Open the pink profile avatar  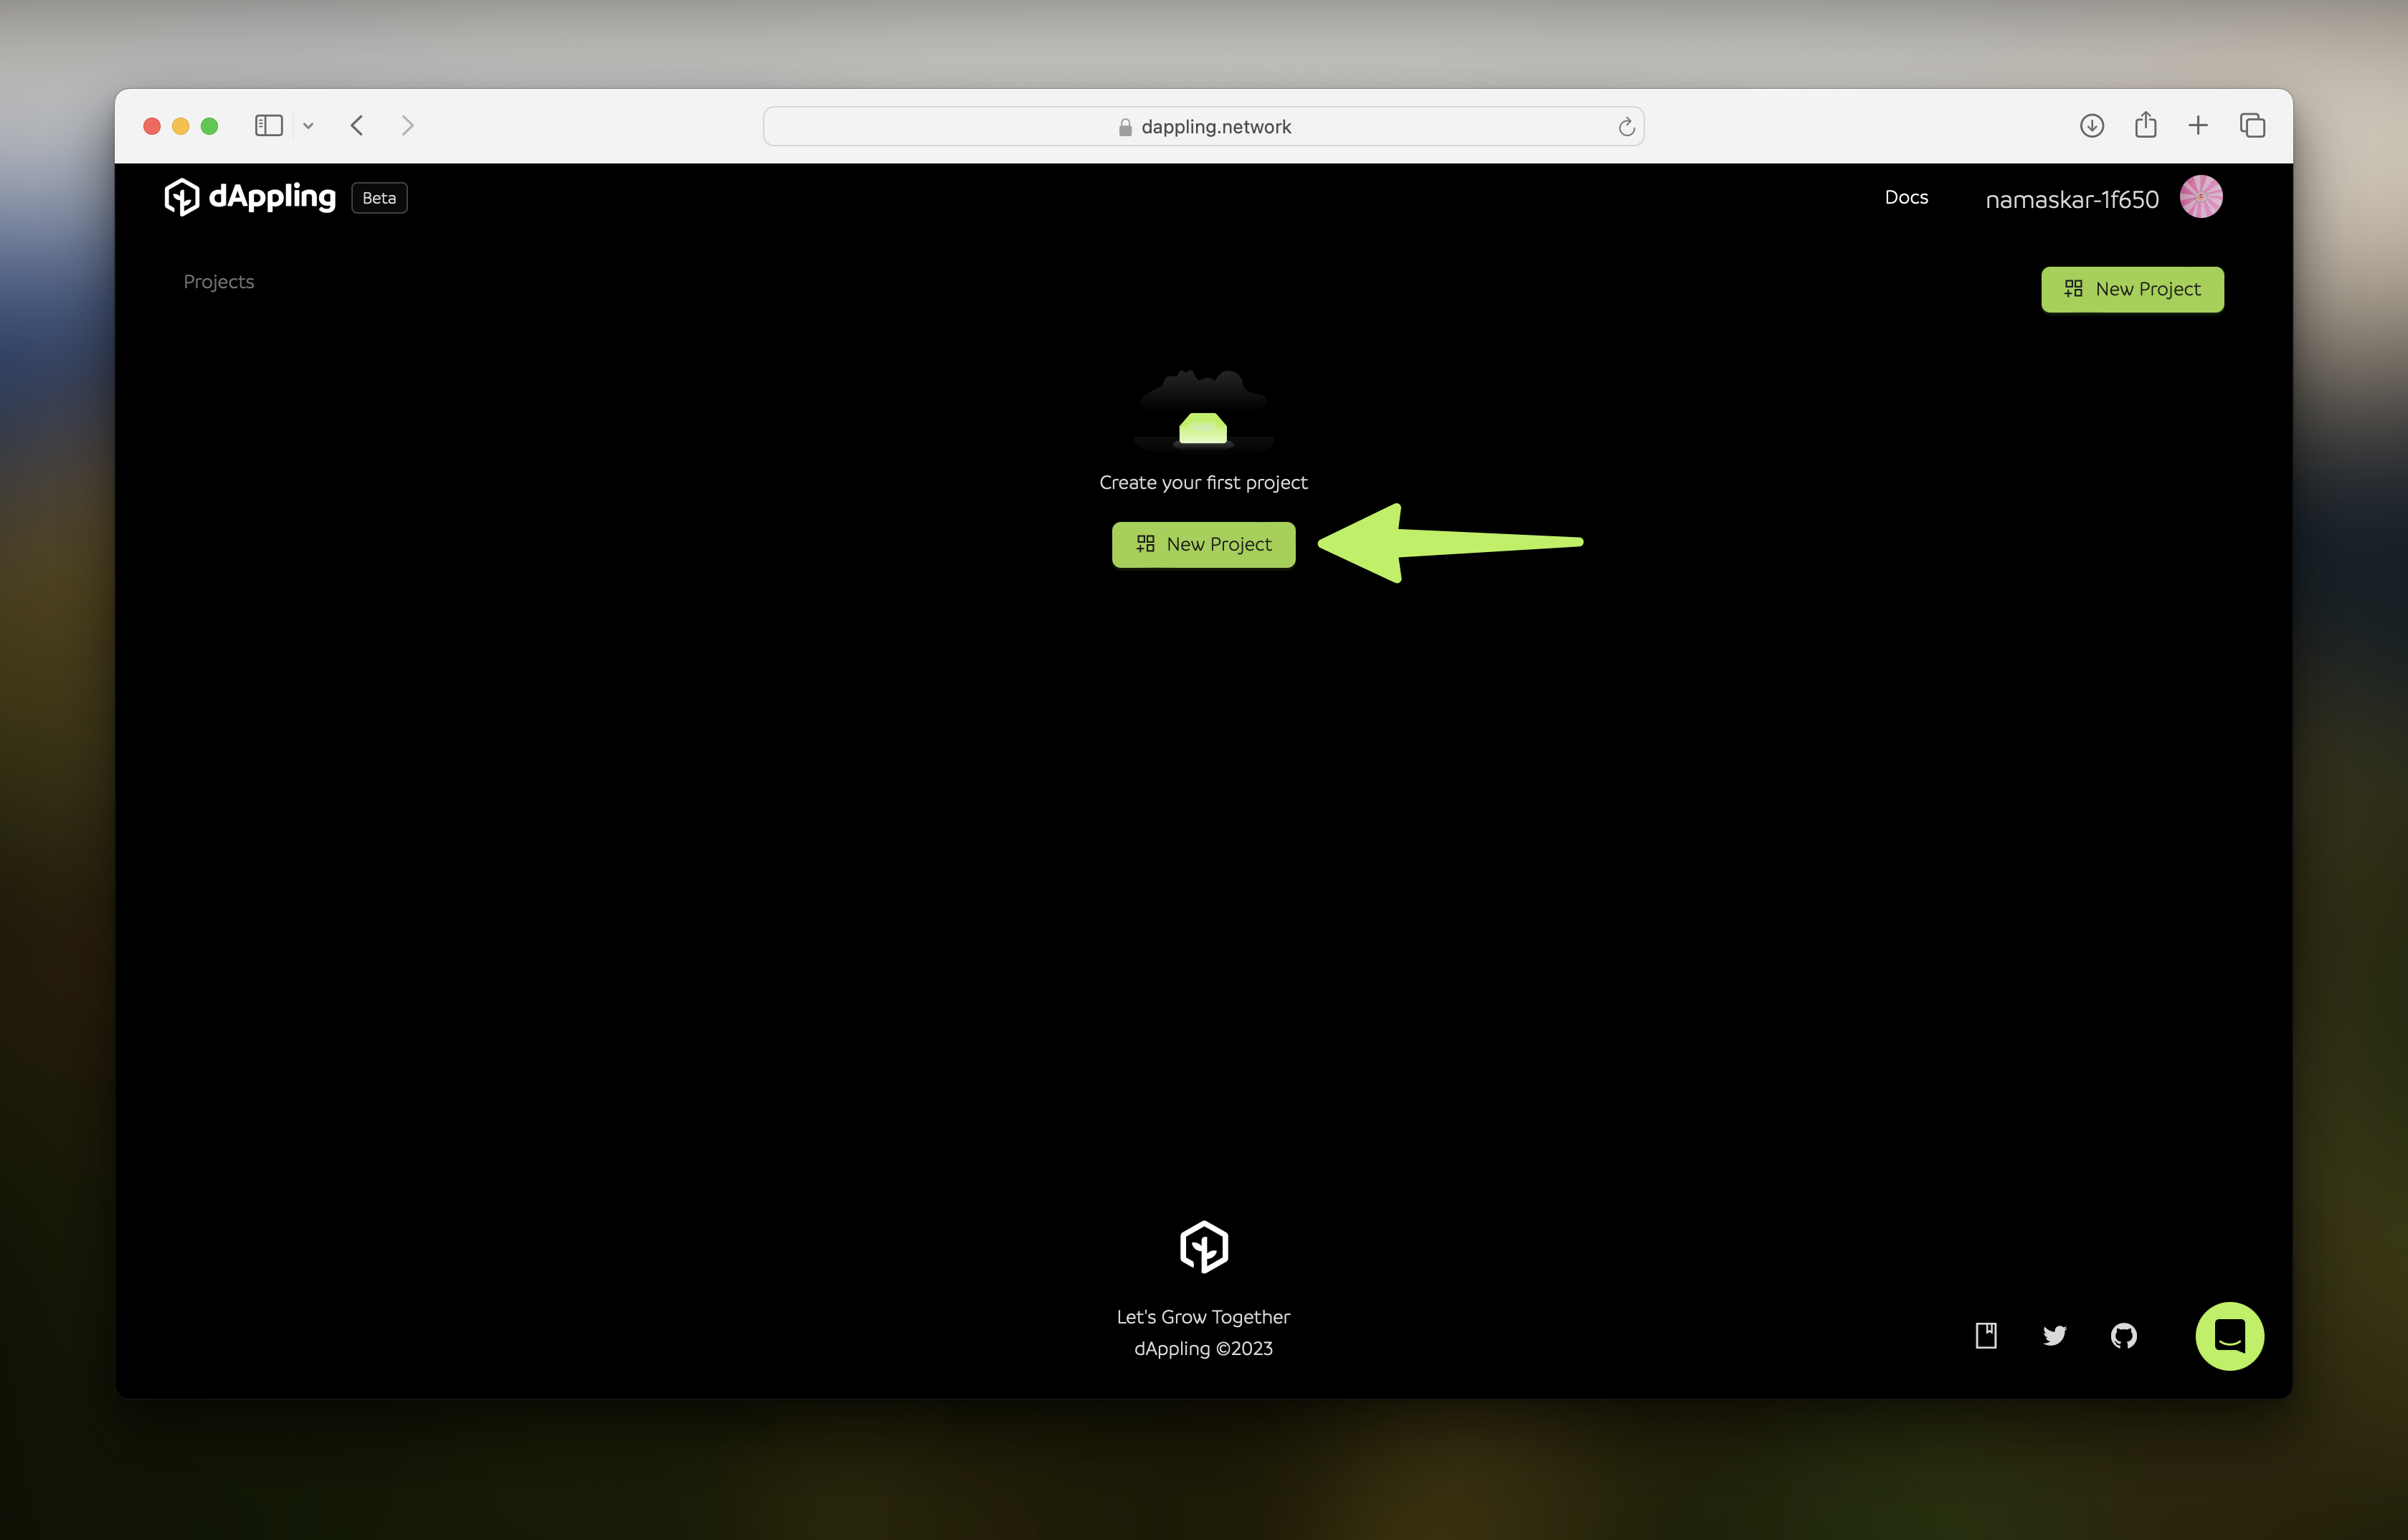coord(2201,197)
